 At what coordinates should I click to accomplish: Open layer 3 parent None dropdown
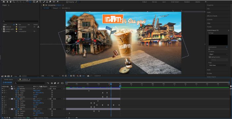click(x=58, y=109)
